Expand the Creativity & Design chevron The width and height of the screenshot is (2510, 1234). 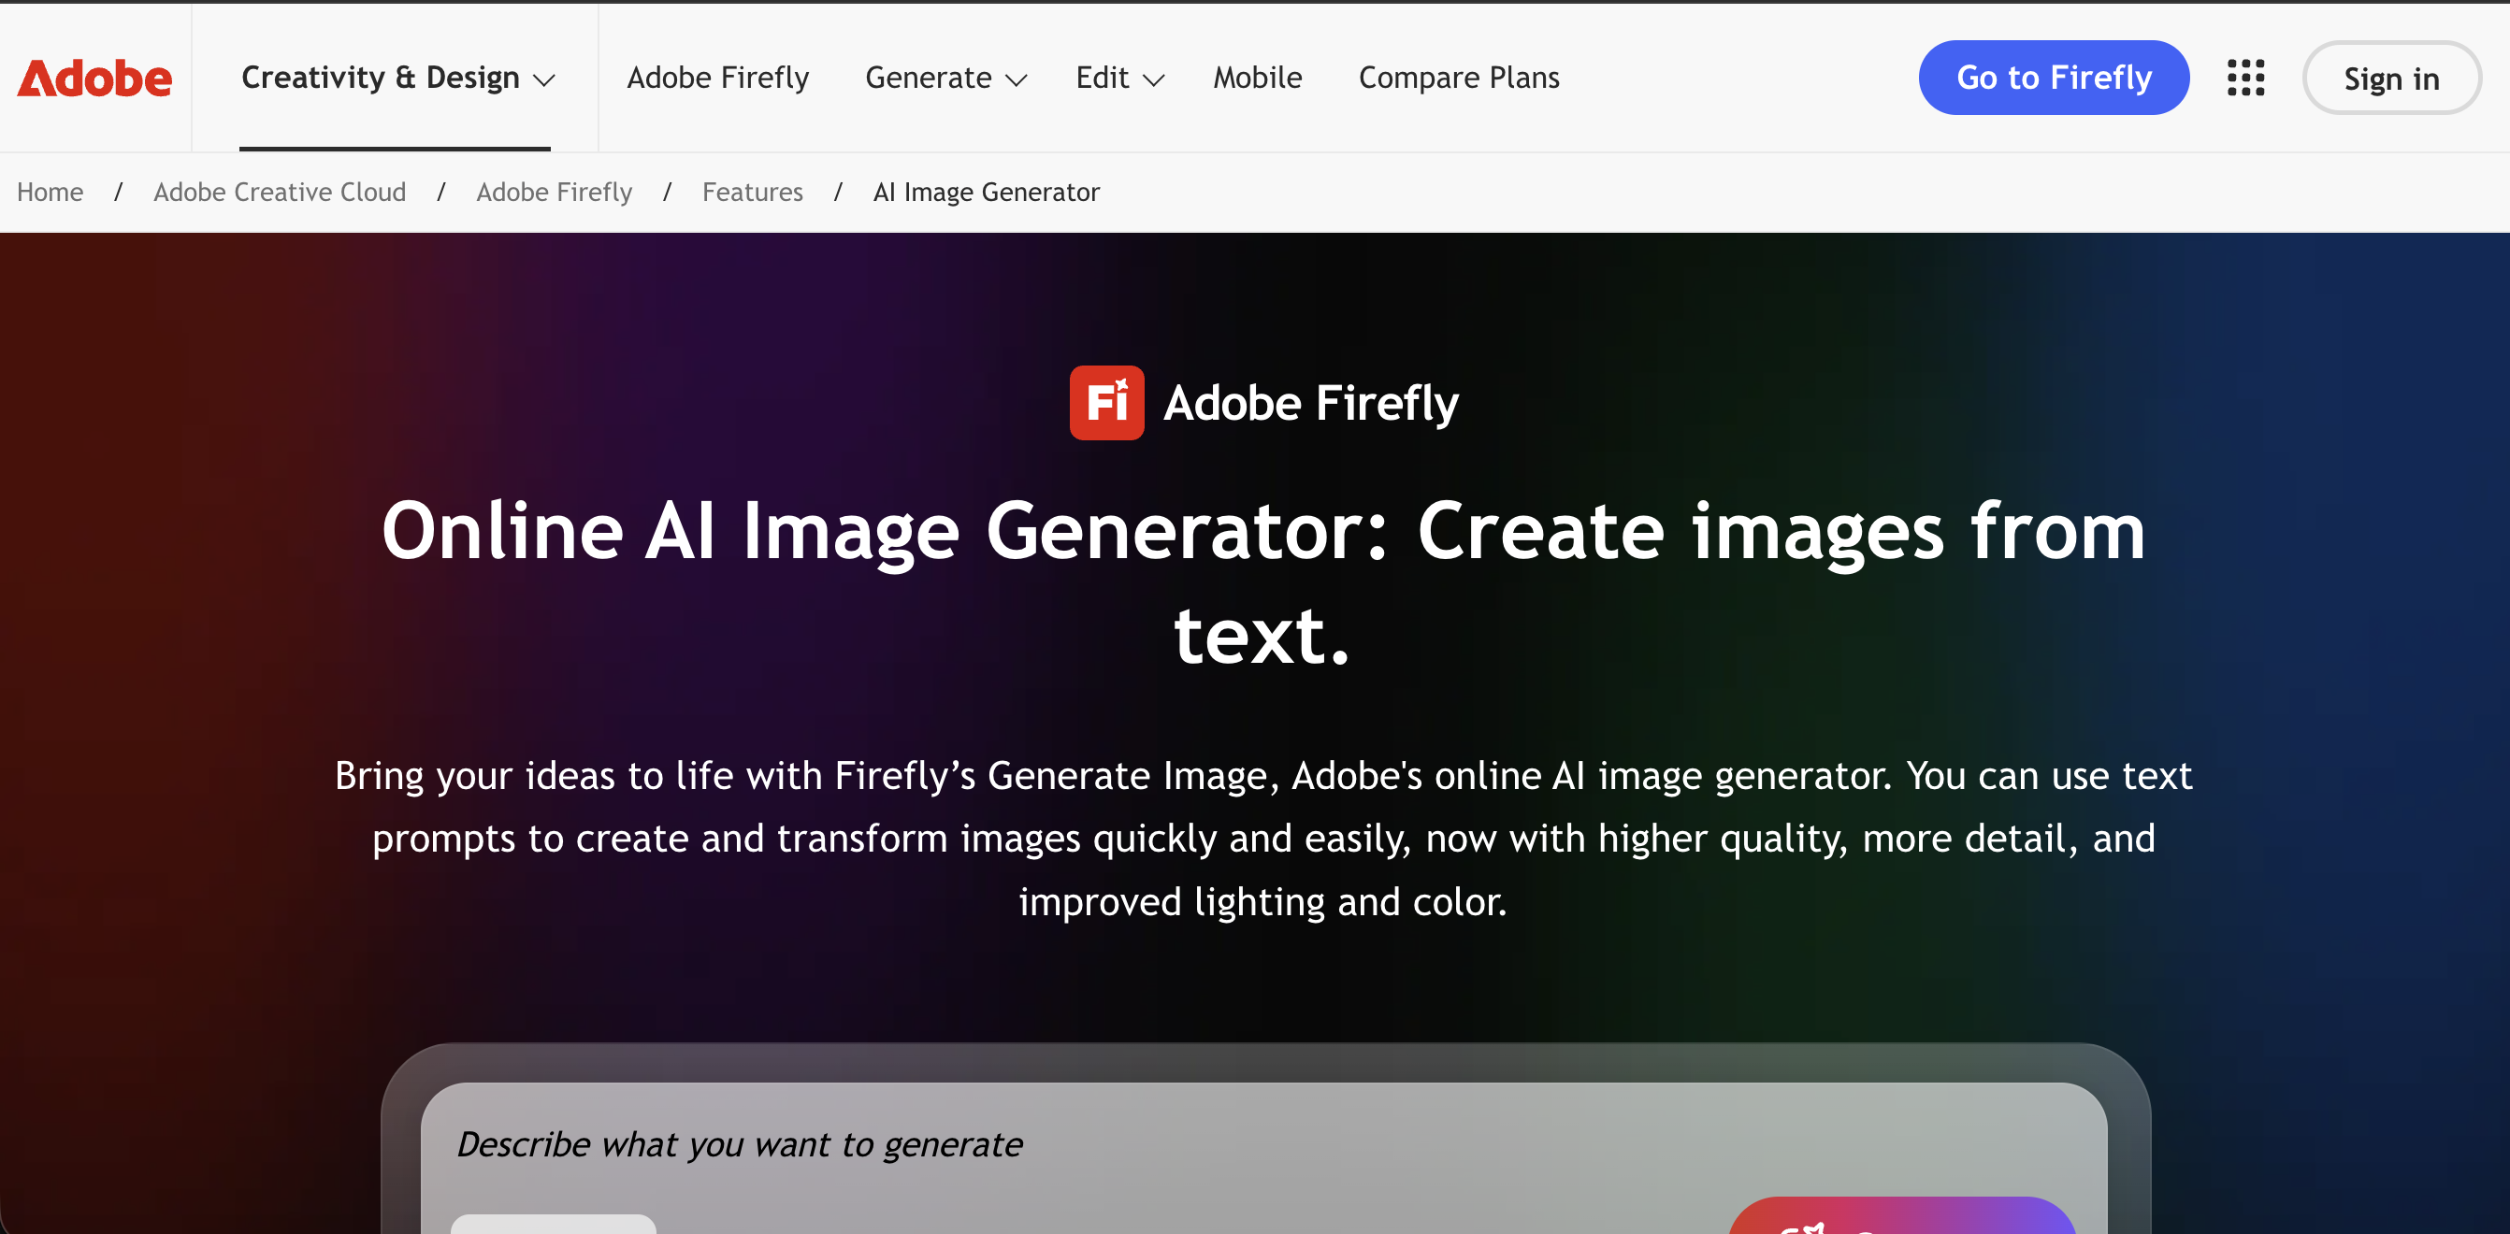point(544,79)
